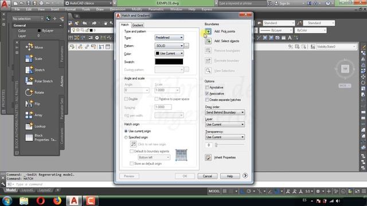The image size is (367, 206).
Task: Click the Add: Pick points icon
Action: coord(208,31)
